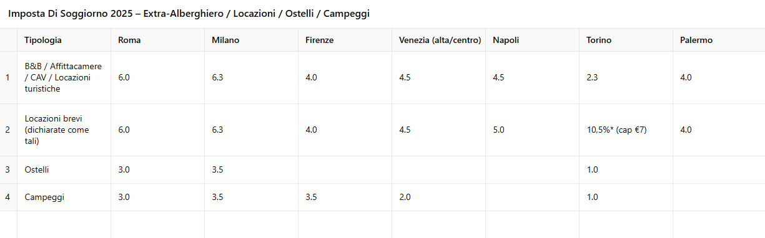Select the Palermo column header
The width and height of the screenshot is (765, 238).
click(x=719, y=40)
